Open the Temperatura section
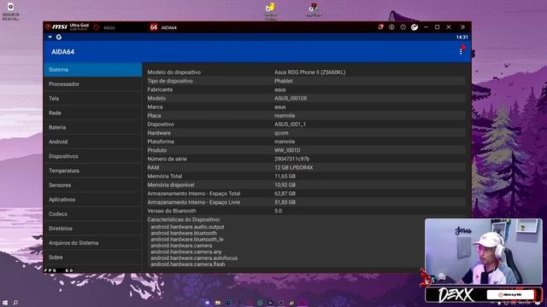The height and width of the screenshot is (307, 547). (x=92, y=171)
